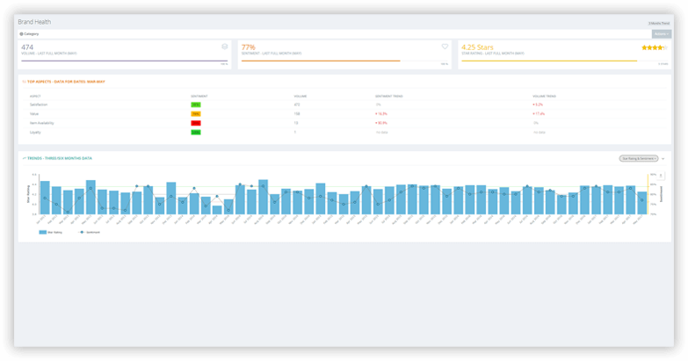Screen dimensions: 688x361
Task: Click the 77% sentiment value
Action: [x=249, y=47]
